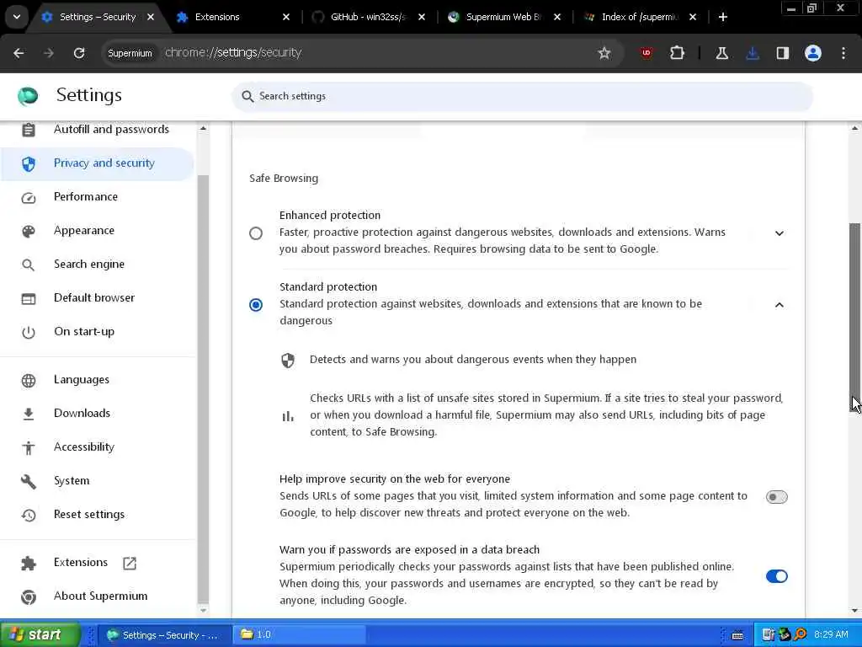Click the back navigation arrow
Screen dimensions: 862x647
tap(19, 53)
